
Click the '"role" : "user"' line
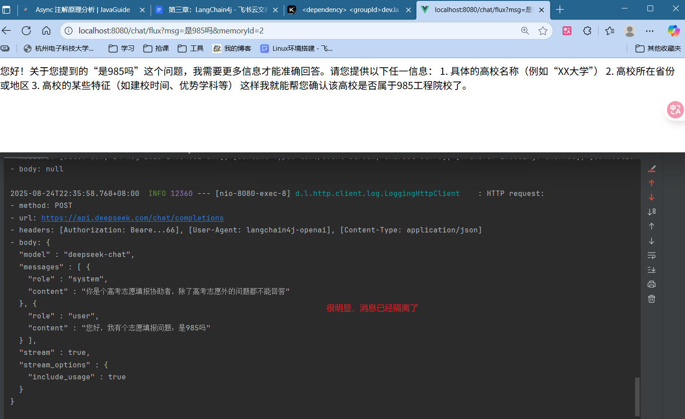pos(63,316)
